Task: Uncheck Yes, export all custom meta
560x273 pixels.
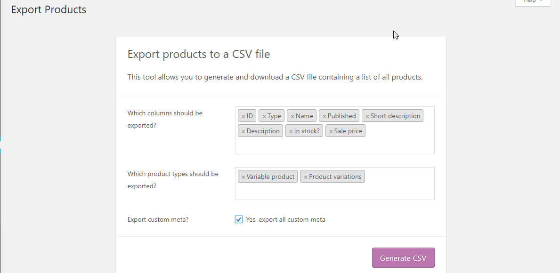Action: pos(239,219)
